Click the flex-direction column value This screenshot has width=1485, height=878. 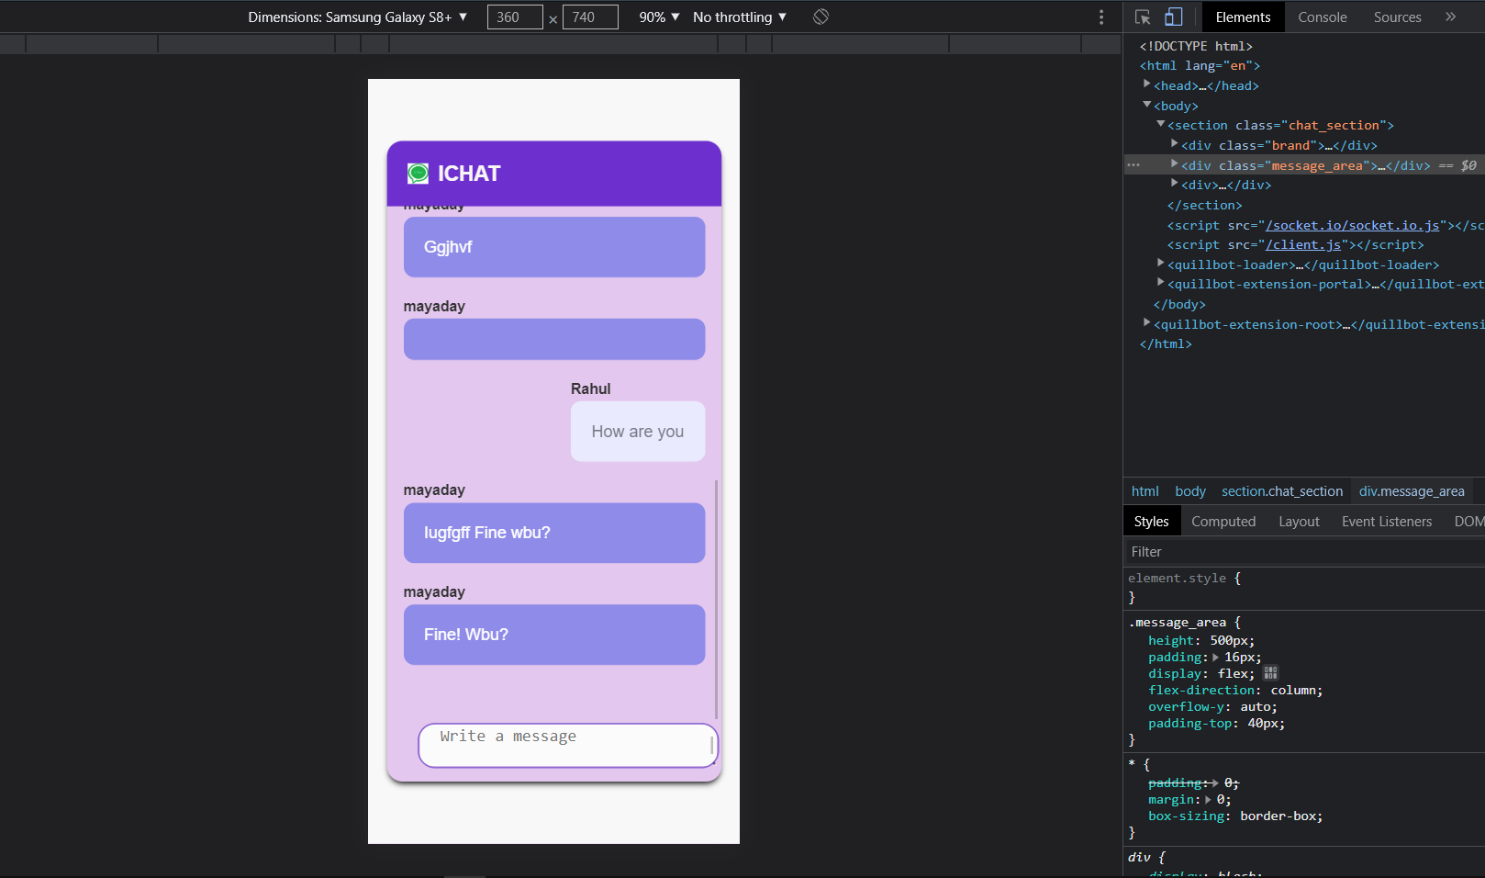pos(1293,690)
